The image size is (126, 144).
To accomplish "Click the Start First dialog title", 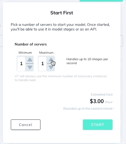I will 62,13.
